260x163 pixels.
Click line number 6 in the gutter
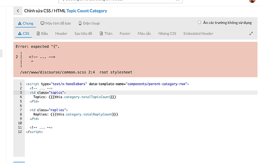(x=21, y=106)
